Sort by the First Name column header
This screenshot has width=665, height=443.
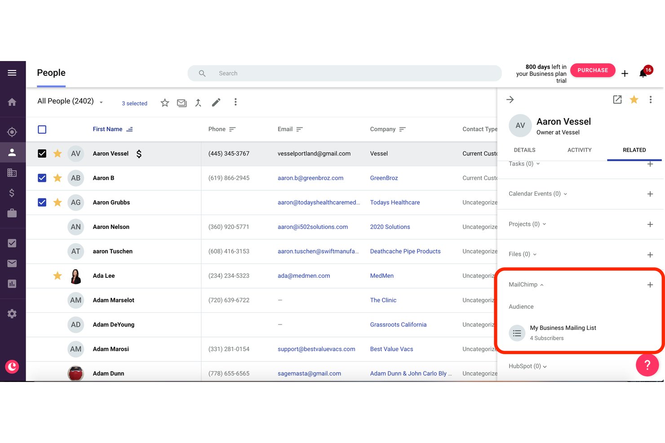(112, 129)
